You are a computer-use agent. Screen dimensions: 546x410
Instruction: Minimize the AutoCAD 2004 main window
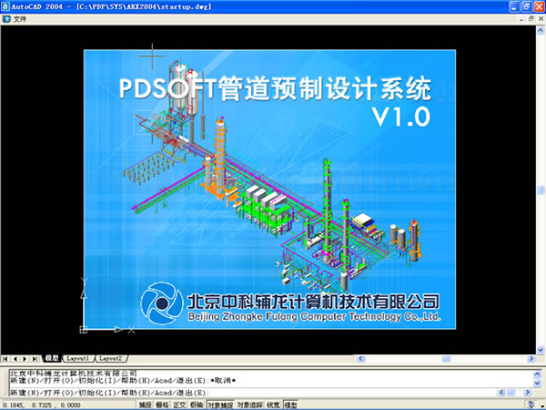pyautogui.click(x=515, y=6)
